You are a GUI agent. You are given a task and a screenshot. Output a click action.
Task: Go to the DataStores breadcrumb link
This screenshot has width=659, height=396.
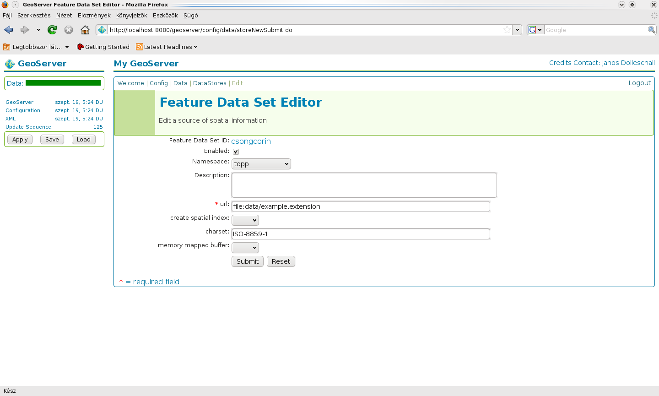[210, 83]
